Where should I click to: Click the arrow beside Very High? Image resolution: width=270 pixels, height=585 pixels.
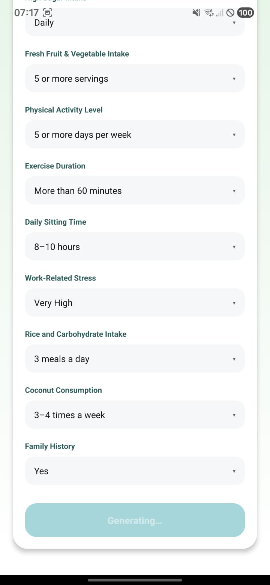234,303
